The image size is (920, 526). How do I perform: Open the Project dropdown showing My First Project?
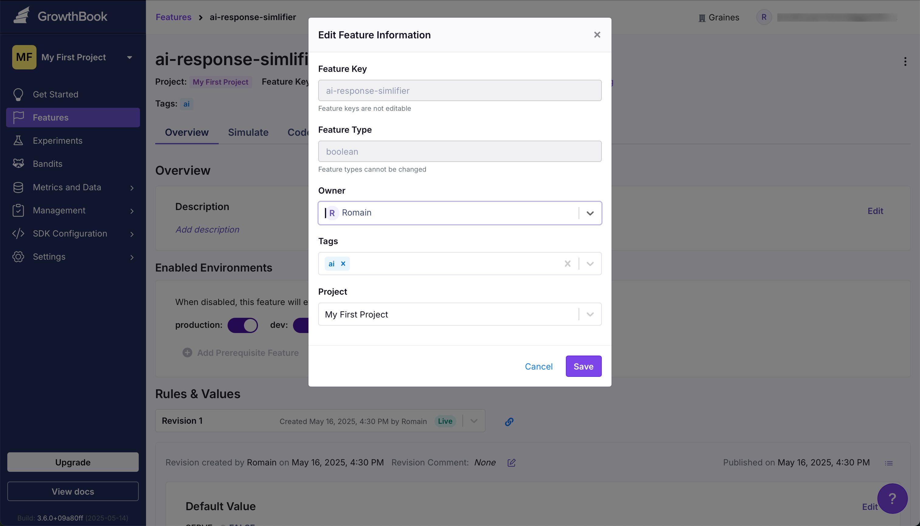coord(460,314)
